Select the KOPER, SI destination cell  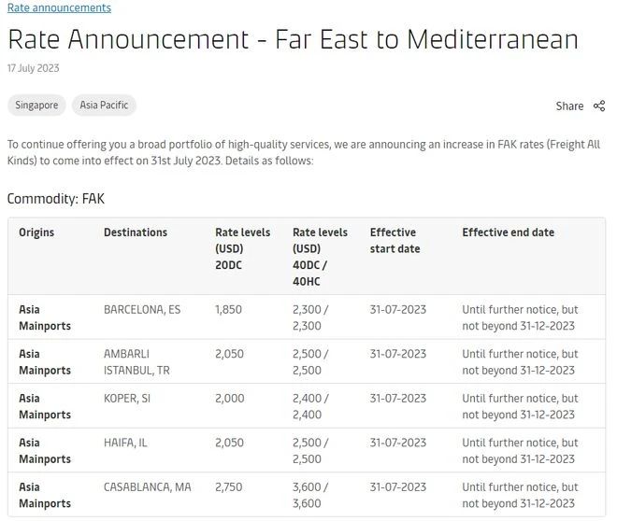pyautogui.click(x=127, y=398)
